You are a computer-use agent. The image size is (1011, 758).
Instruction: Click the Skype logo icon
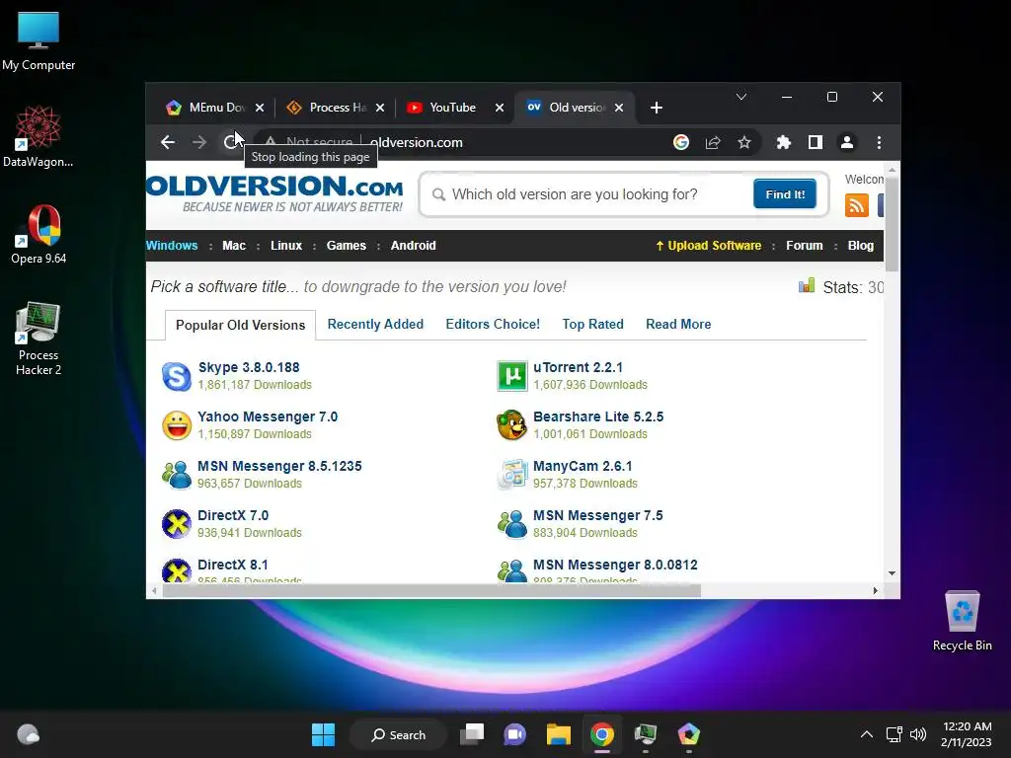pos(176,376)
